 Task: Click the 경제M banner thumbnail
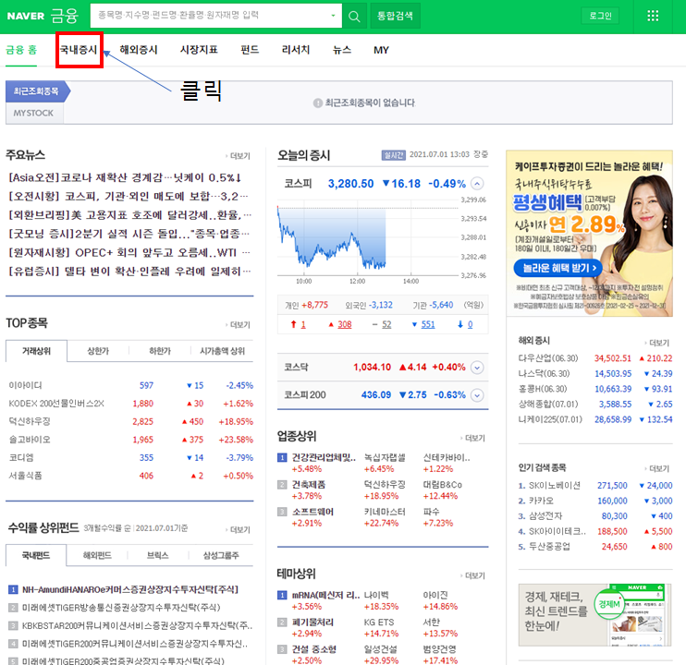point(594,615)
